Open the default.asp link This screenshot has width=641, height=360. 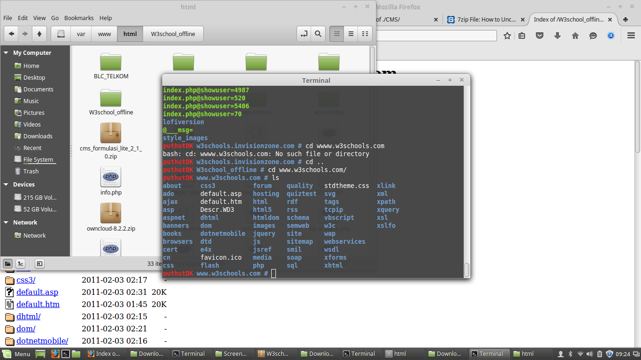pyautogui.click(x=37, y=292)
